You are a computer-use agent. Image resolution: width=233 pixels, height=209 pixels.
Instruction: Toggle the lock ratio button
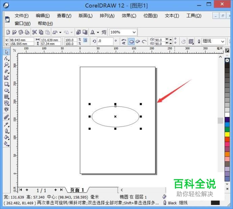pyautogui.click(x=85, y=40)
